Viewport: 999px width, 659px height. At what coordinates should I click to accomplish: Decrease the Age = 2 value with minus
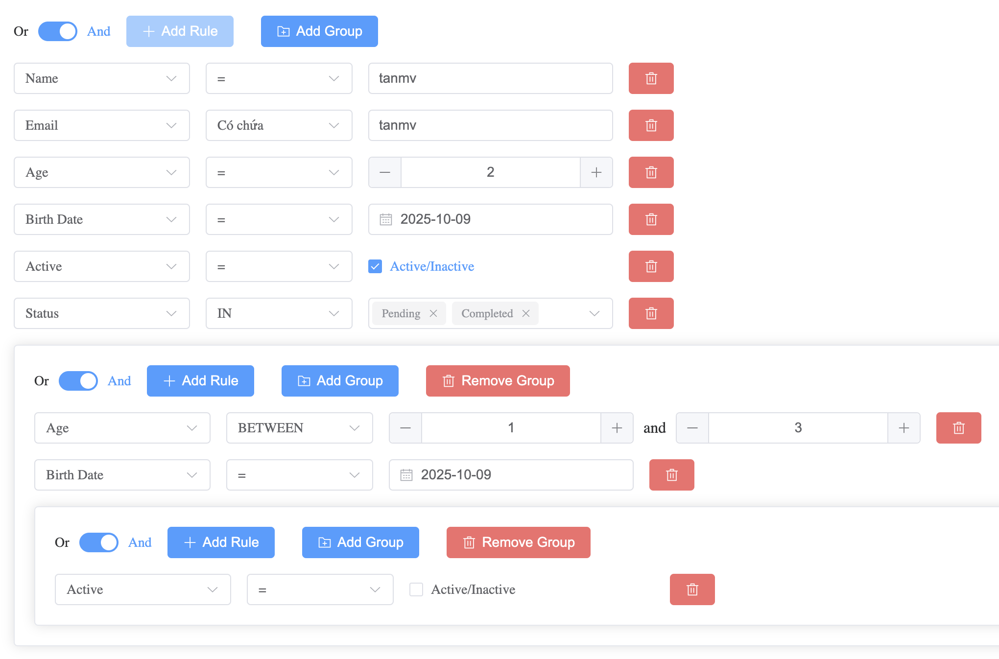tap(385, 172)
